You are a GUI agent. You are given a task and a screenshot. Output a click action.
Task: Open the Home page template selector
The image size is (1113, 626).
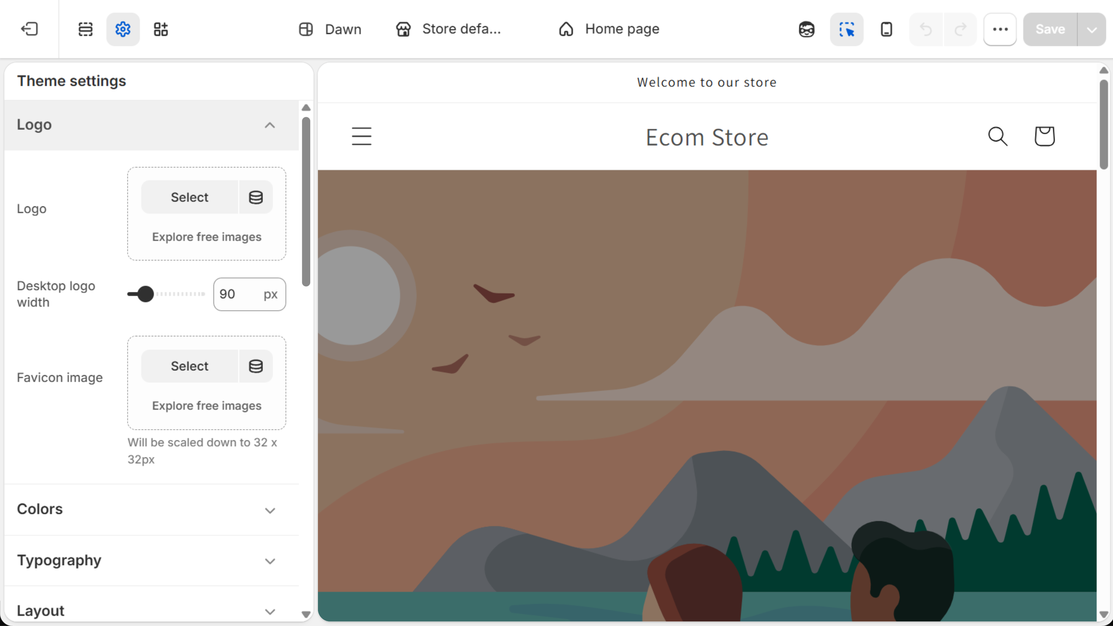[609, 29]
